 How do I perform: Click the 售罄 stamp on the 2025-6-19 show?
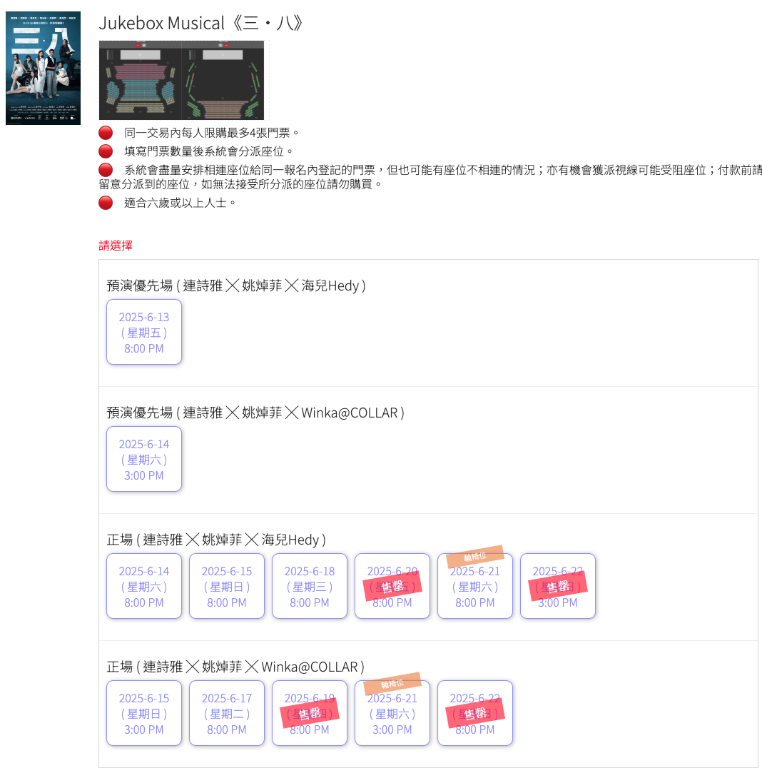pyautogui.click(x=310, y=714)
